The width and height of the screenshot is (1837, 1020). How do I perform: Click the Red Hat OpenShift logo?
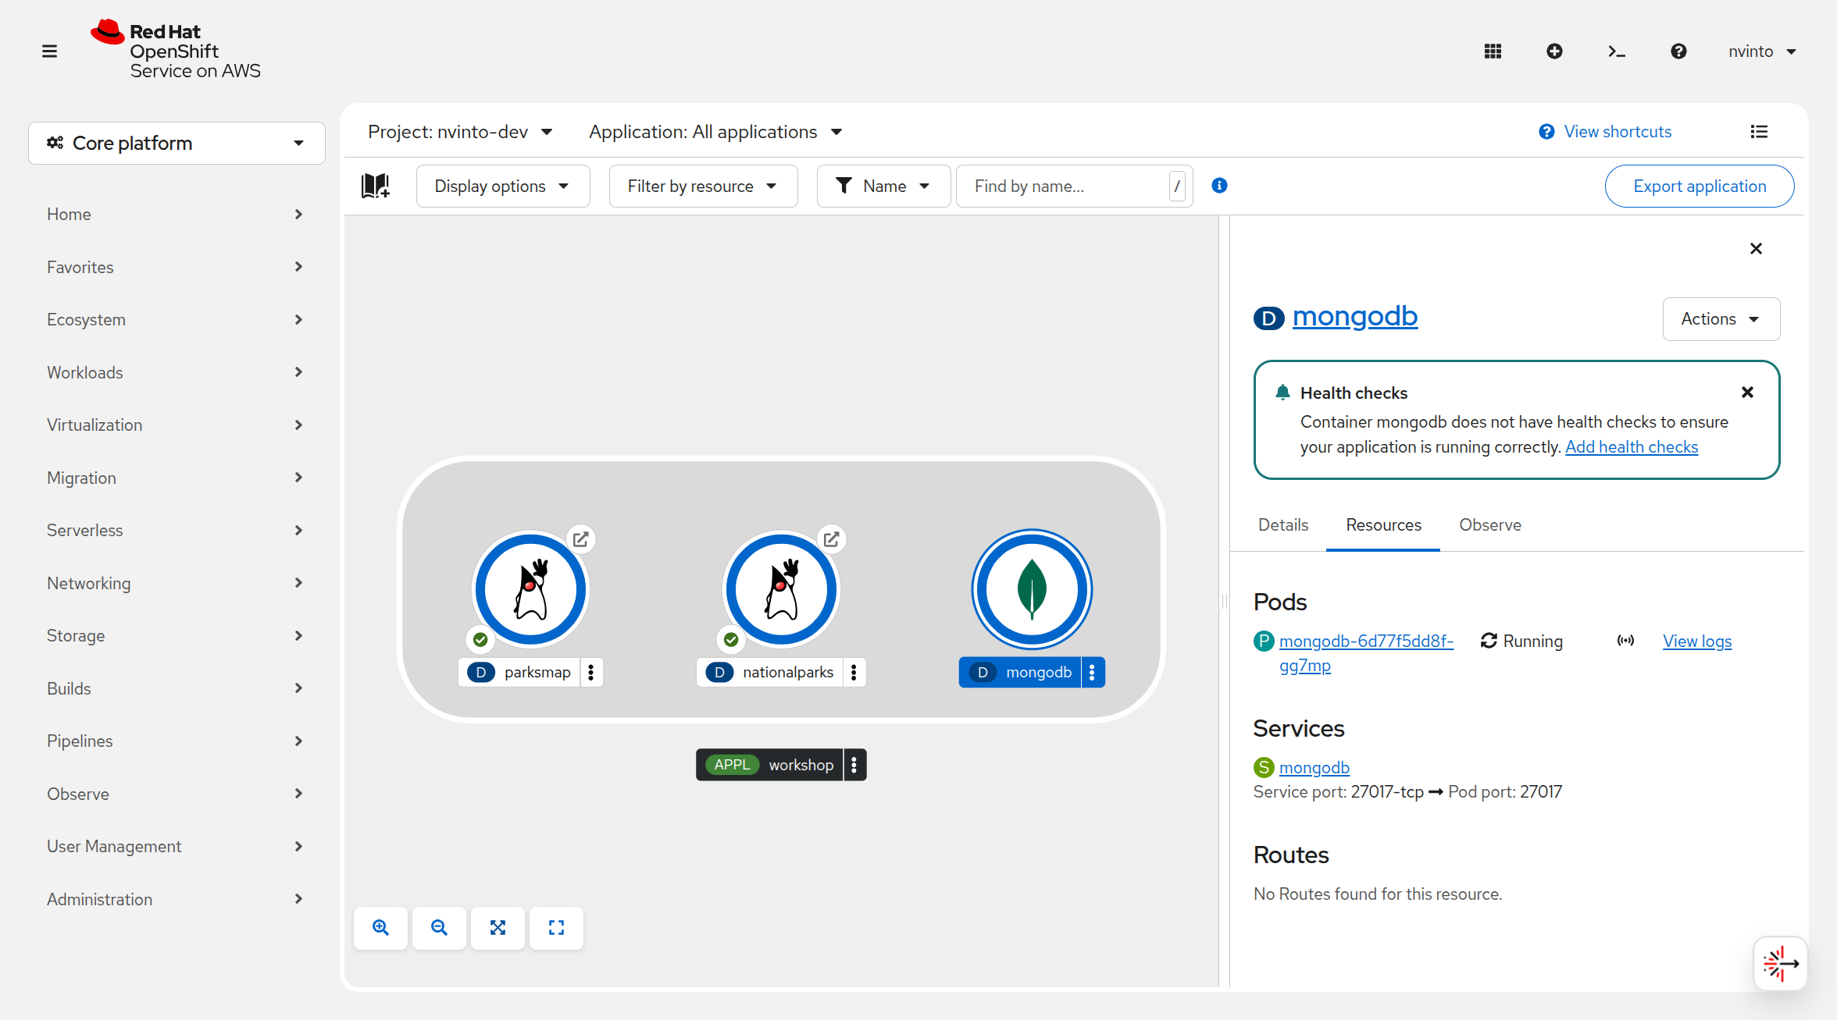(x=175, y=50)
